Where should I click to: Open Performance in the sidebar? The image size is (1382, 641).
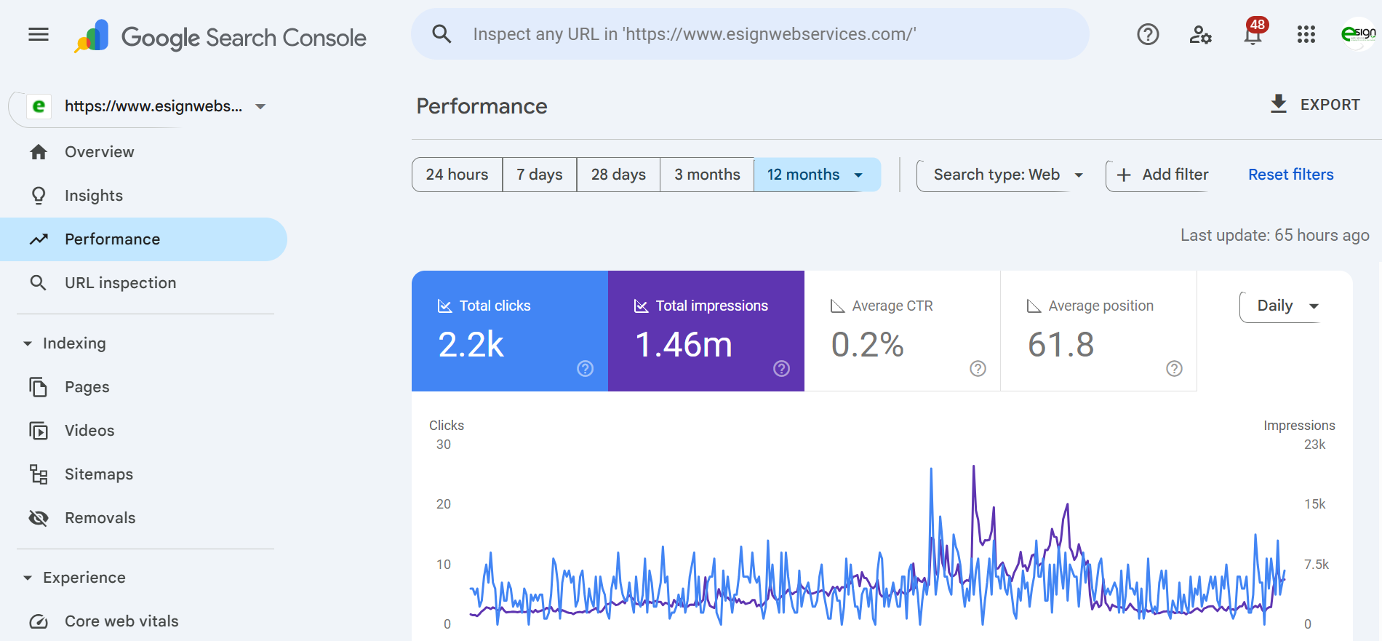[x=143, y=239]
